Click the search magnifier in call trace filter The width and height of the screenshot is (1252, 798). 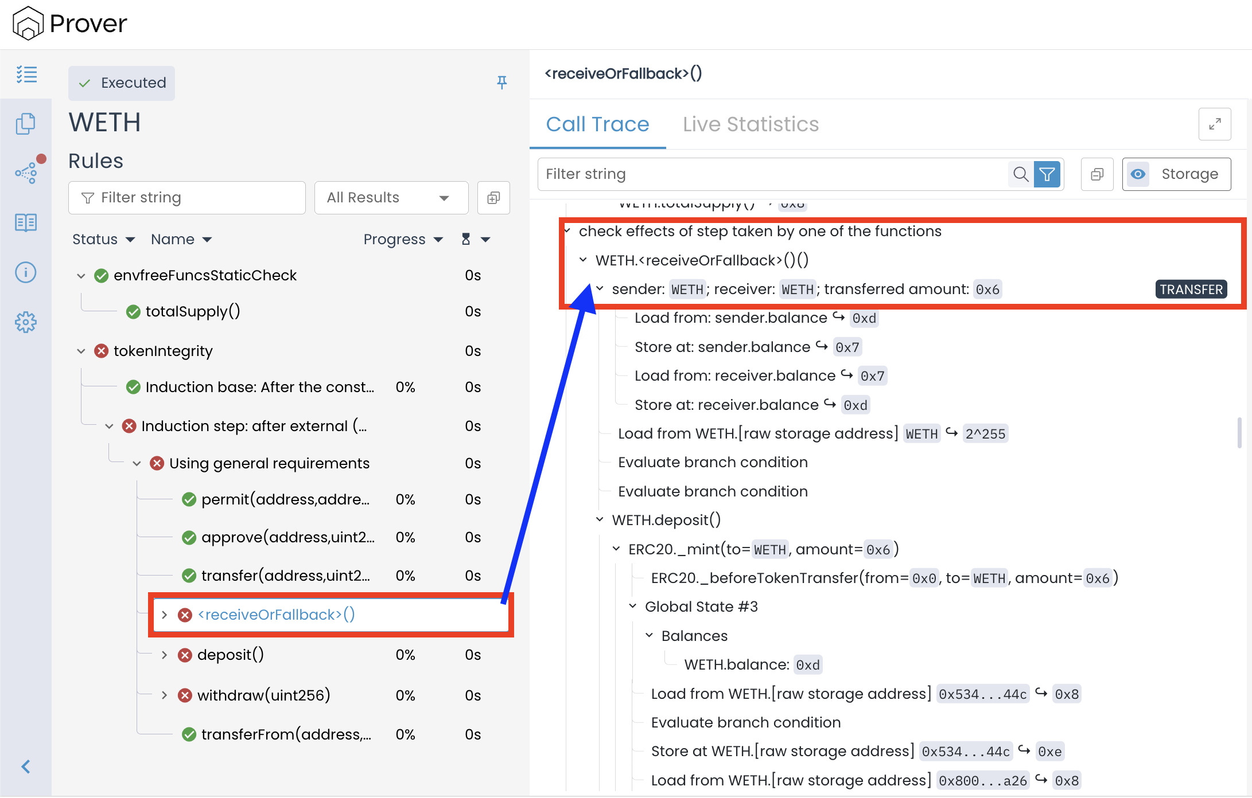click(1020, 174)
